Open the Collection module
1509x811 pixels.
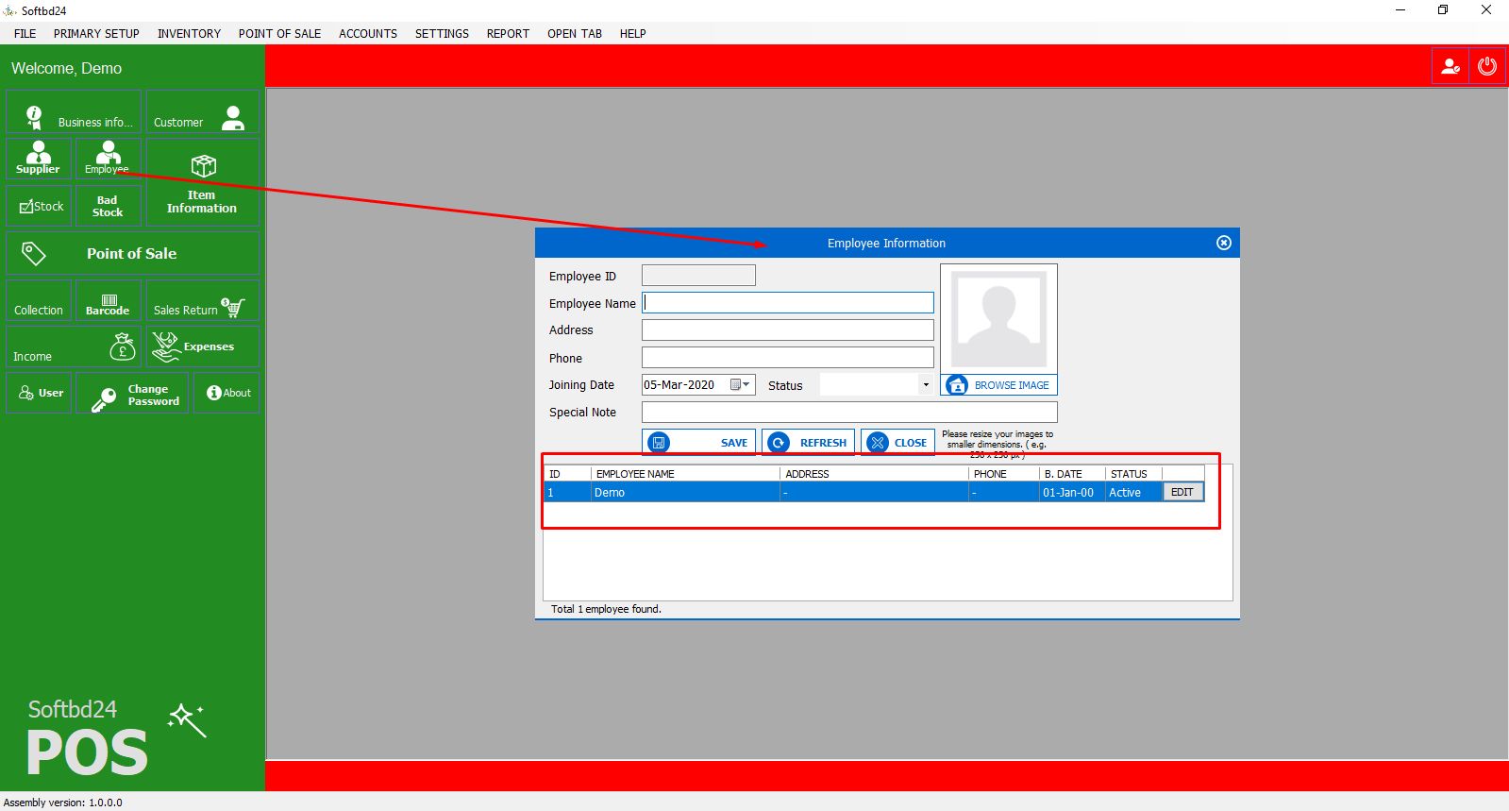[39, 300]
